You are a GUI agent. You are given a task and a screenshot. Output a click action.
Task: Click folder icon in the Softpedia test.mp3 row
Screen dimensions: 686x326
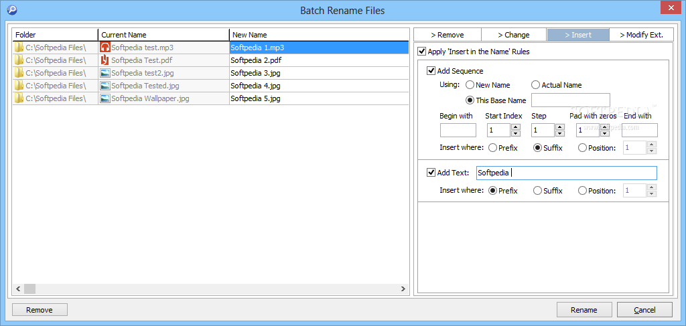tap(19, 48)
